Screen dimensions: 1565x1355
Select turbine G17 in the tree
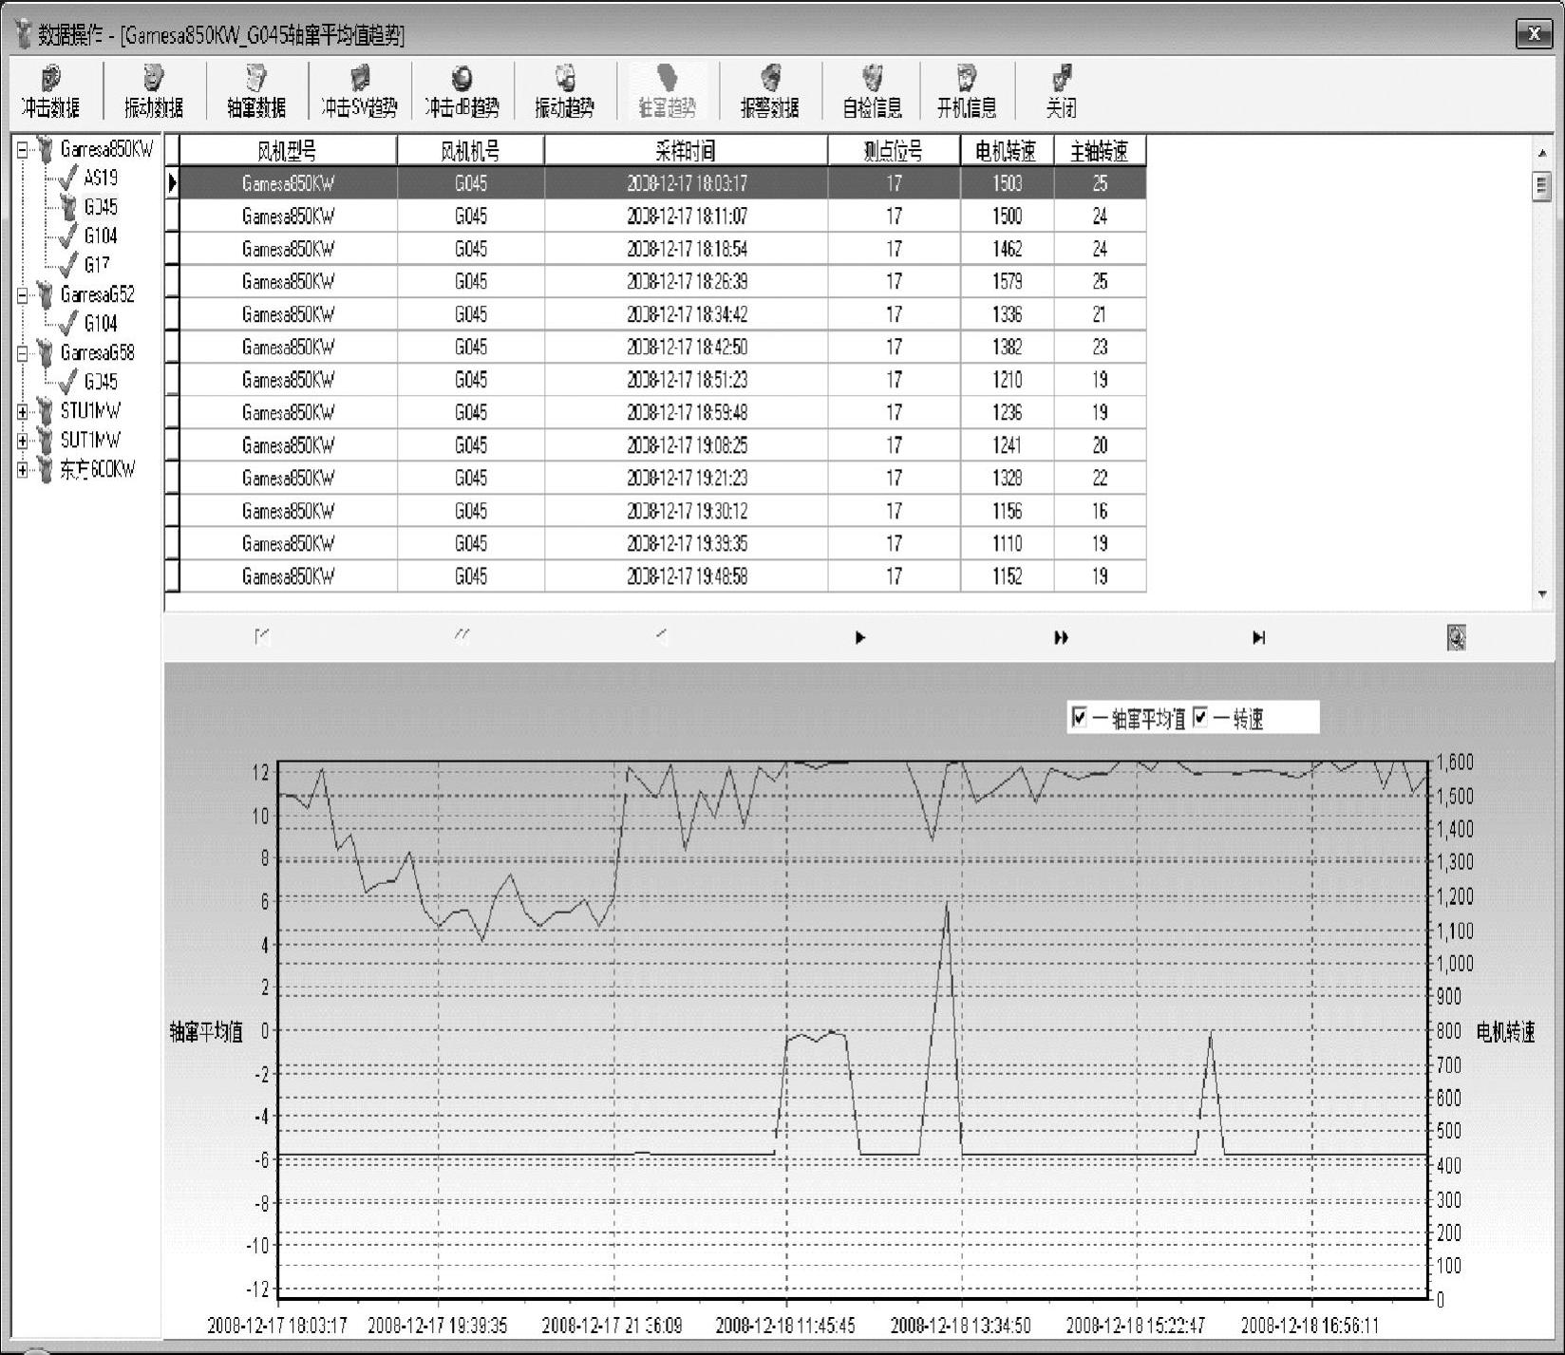click(97, 265)
